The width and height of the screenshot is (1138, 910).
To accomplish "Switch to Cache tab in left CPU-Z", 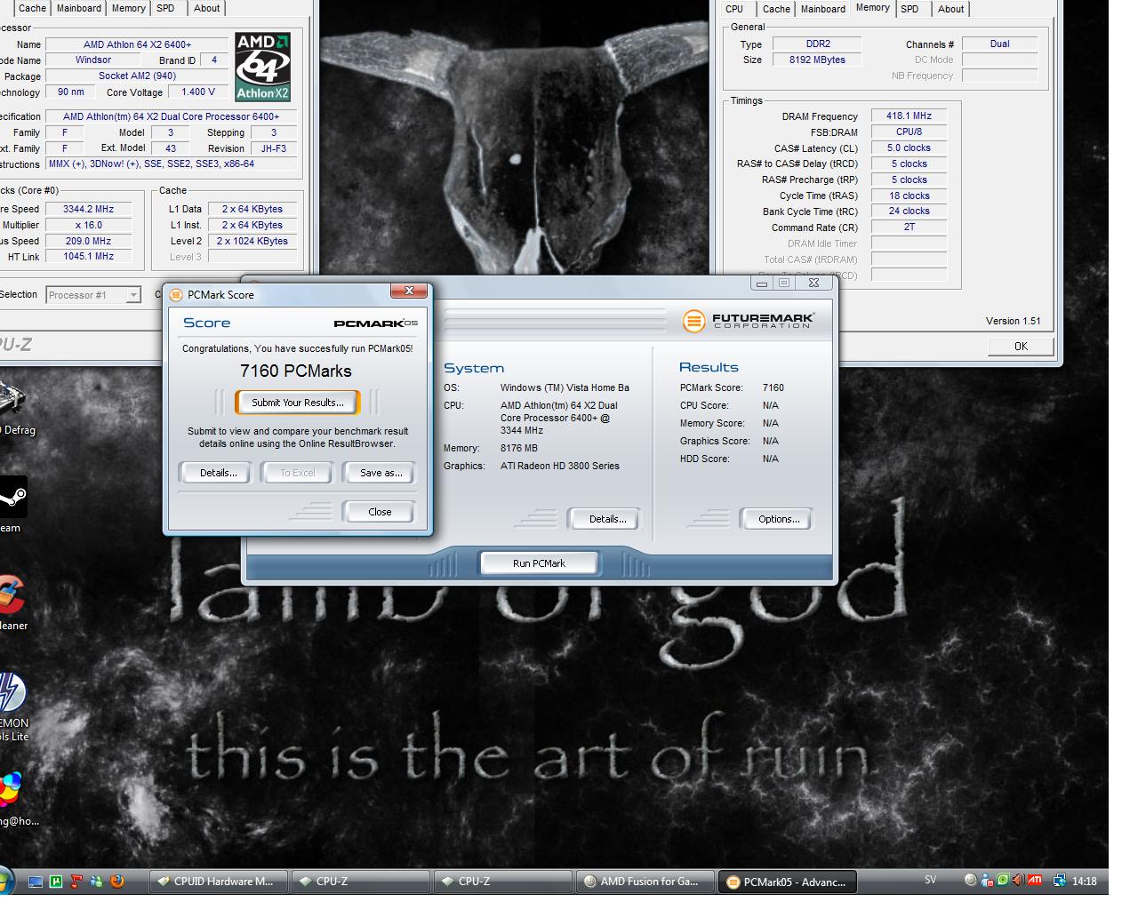I will point(32,8).
